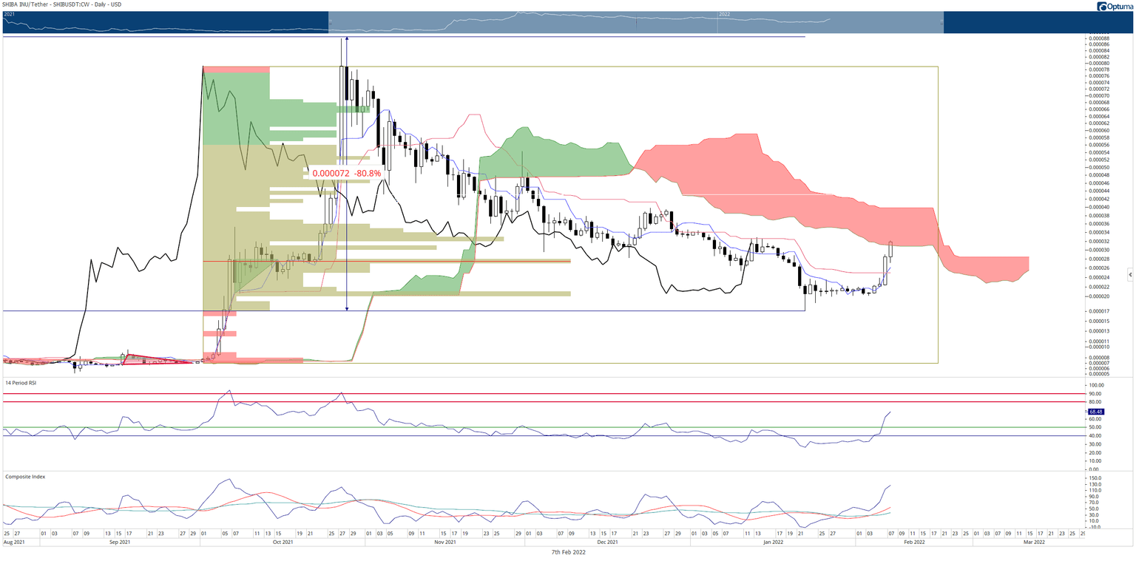Click the 'Sep 2021' month label

click(x=120, y=542)
